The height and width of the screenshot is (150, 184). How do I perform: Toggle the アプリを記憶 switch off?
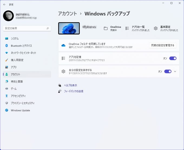point(173,58)
